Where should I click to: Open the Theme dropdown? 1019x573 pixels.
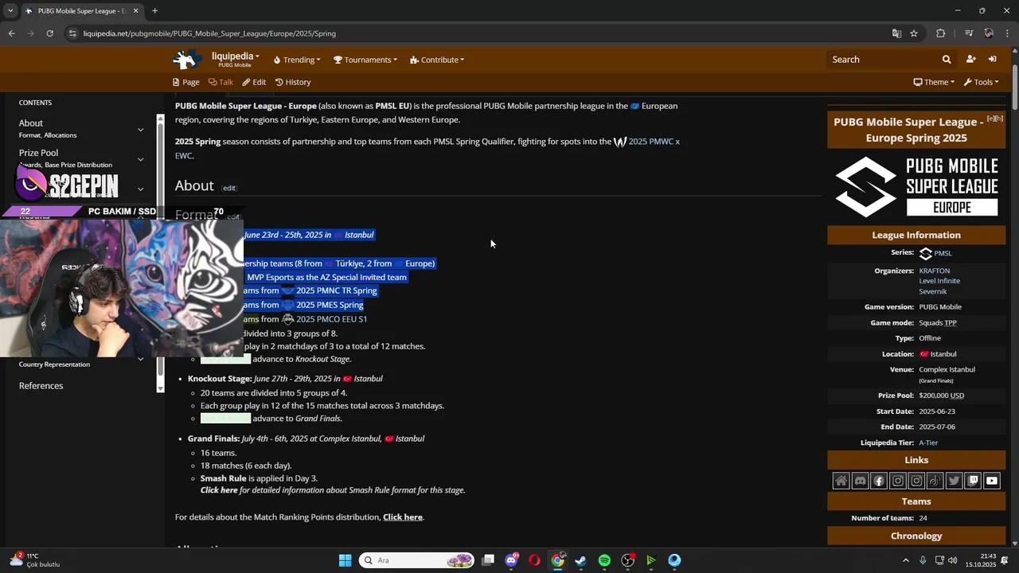pyautogui.click(x=934, y=82)
